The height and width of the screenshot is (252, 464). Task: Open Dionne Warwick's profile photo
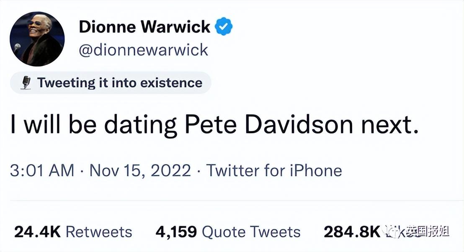(x=37, y=39)
